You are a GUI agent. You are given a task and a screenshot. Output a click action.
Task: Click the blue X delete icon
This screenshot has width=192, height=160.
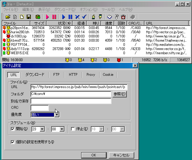click(x=77, y=17)
